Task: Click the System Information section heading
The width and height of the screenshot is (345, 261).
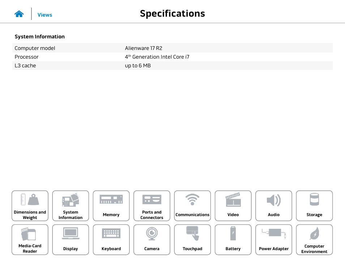Action: coord(40,37)
